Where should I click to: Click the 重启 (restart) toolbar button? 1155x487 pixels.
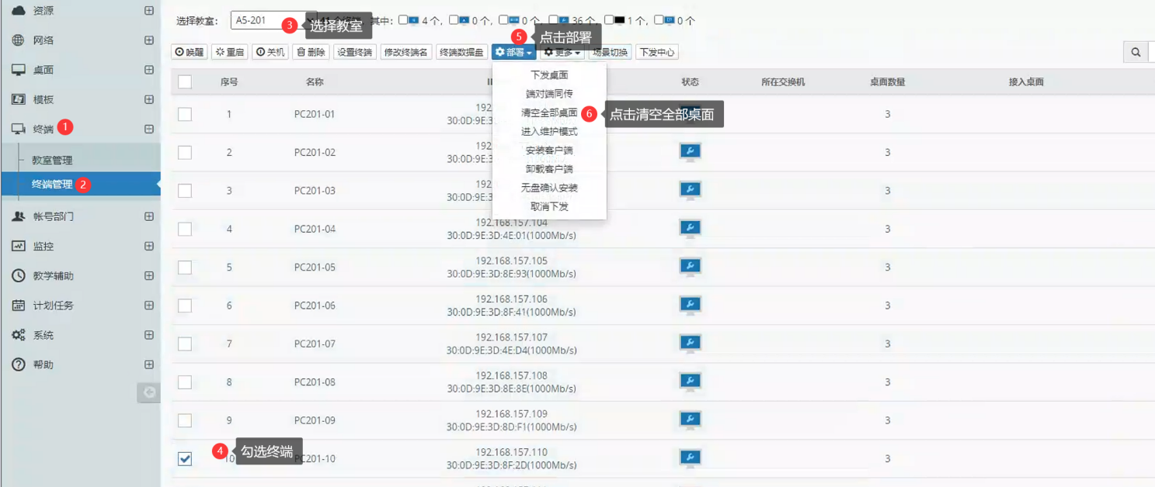click(x=230, y=52)
